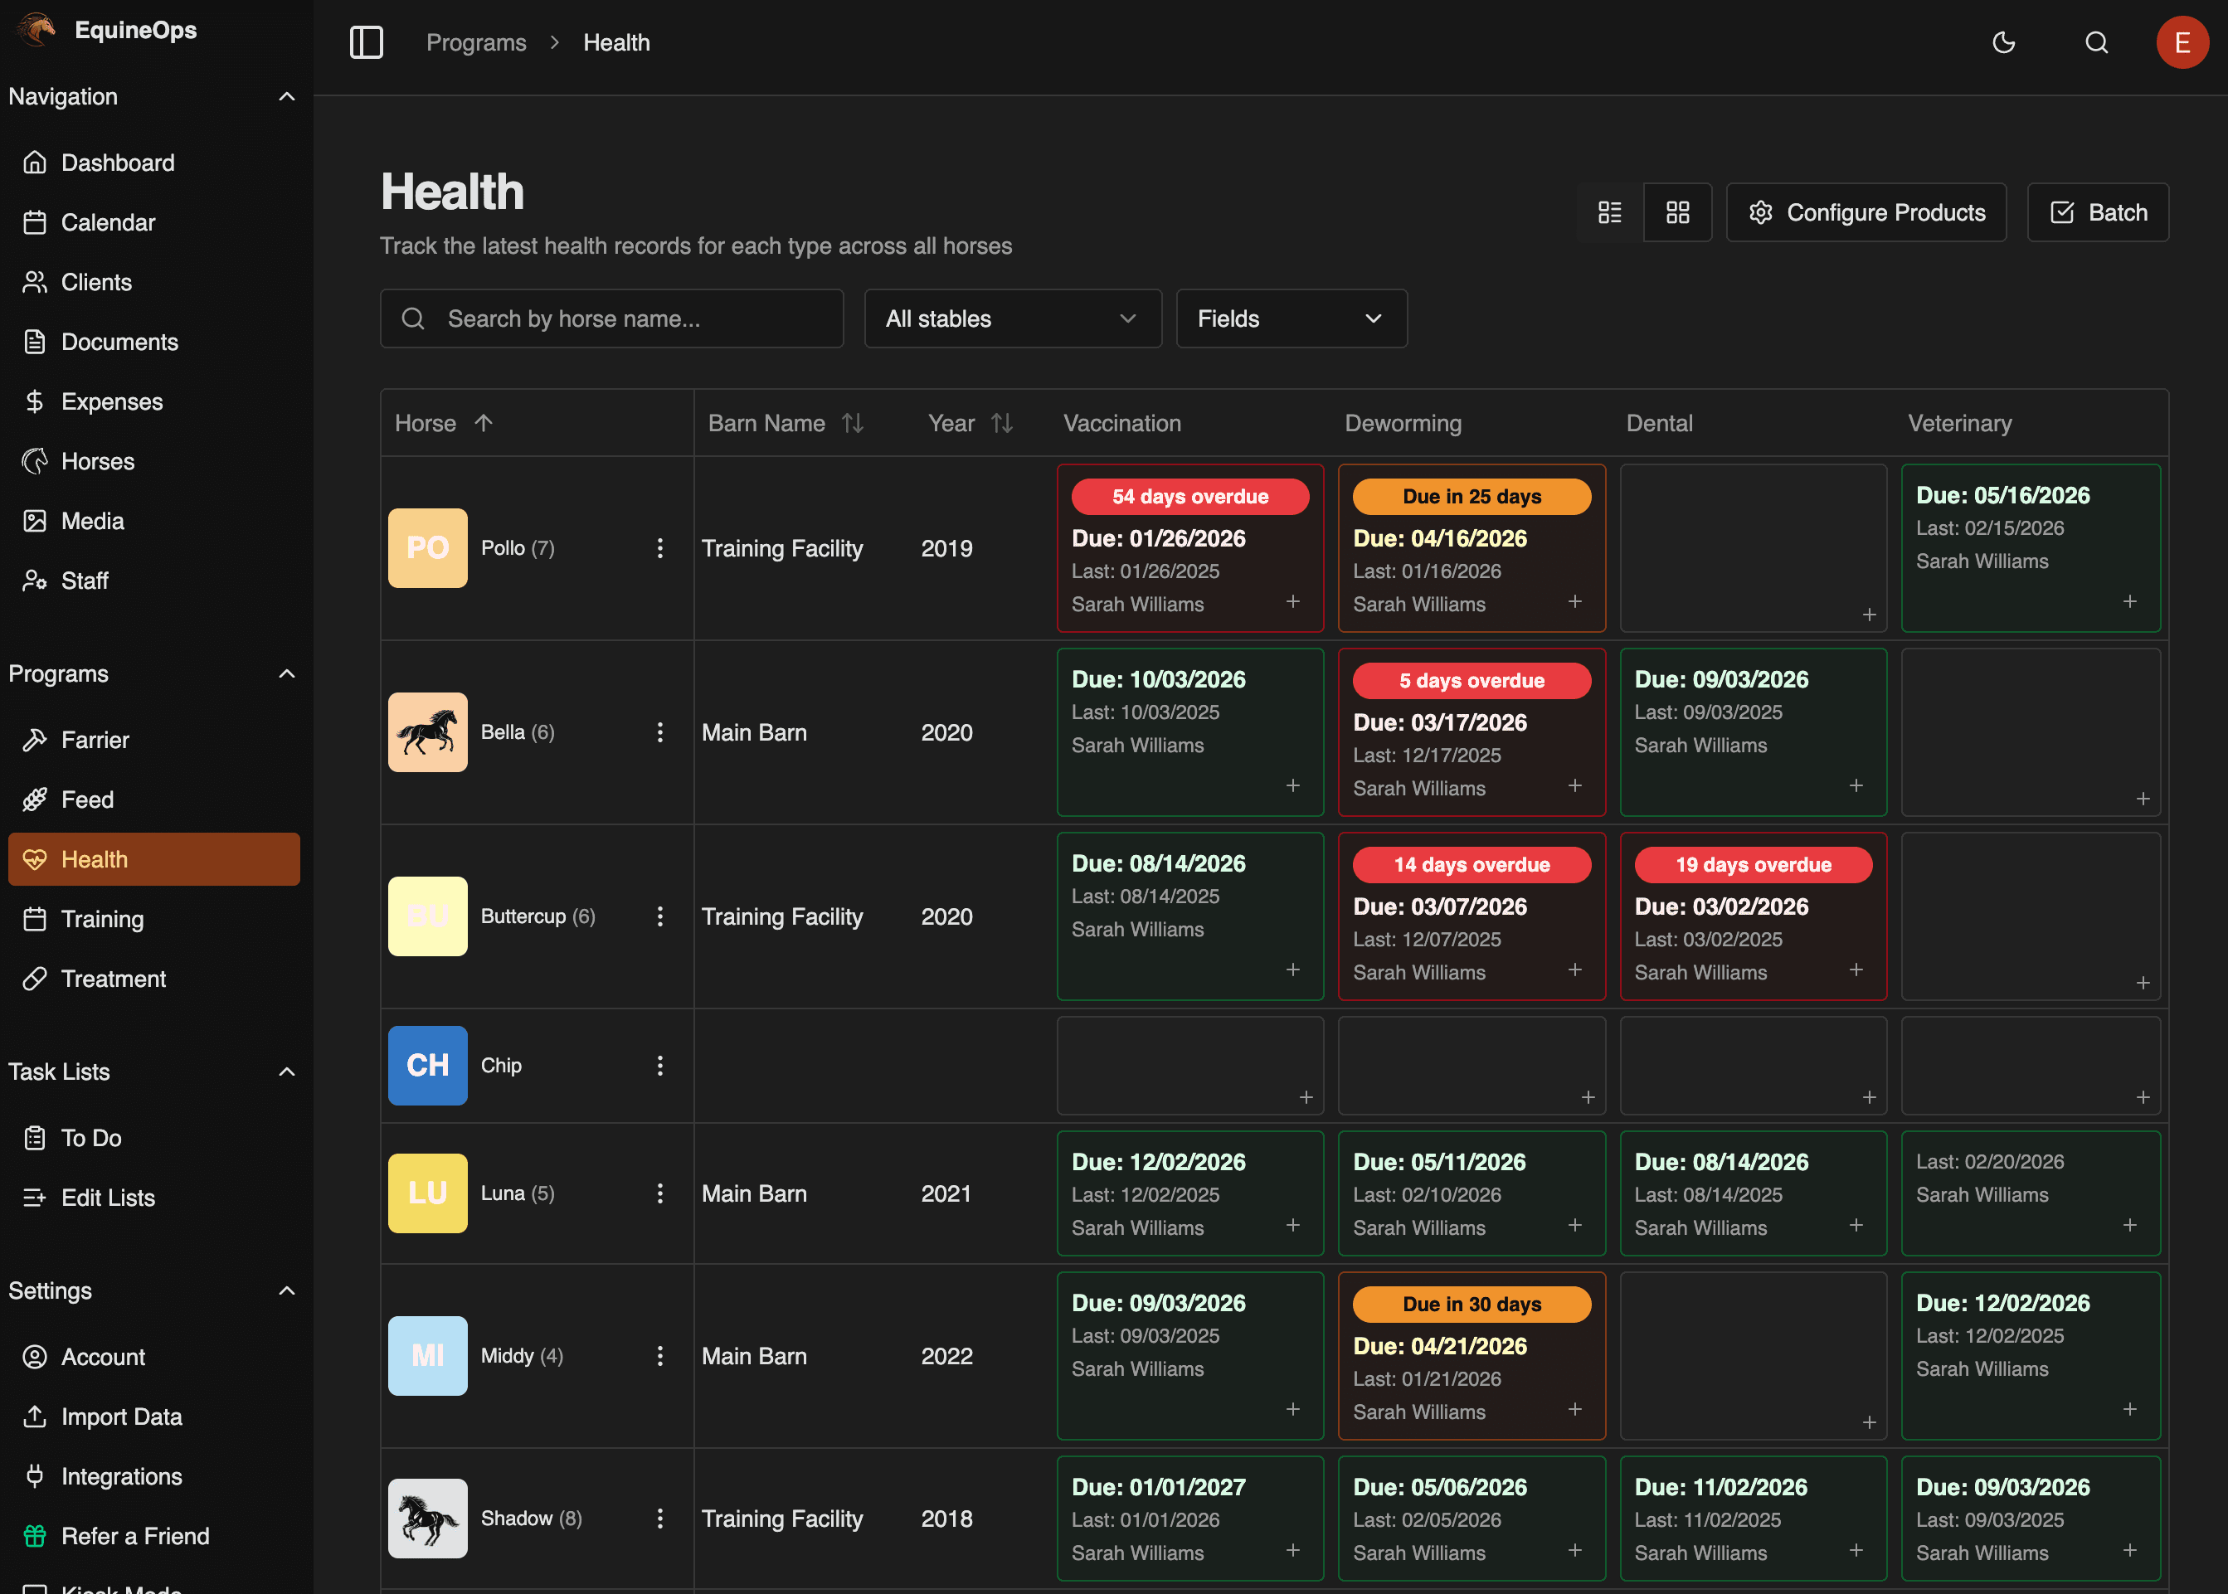Click the Batch button
This screenshot has height=1594, width=2228.
[x=2098, y=212]
